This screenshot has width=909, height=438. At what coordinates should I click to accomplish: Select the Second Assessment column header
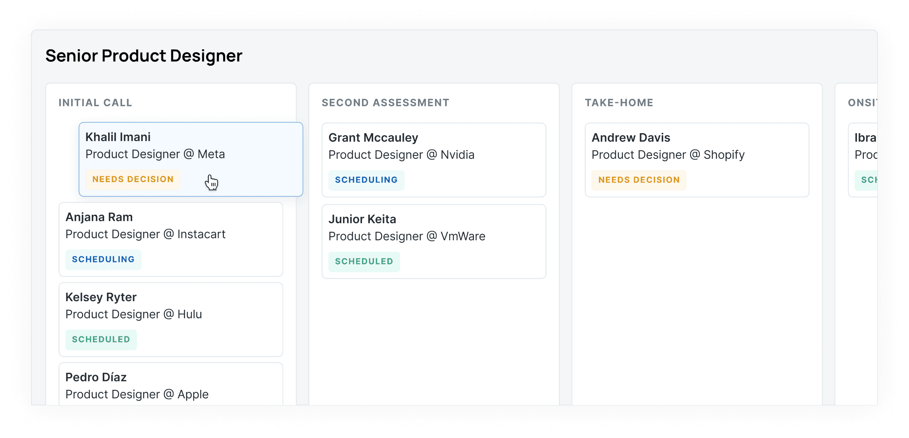[385, 103]
